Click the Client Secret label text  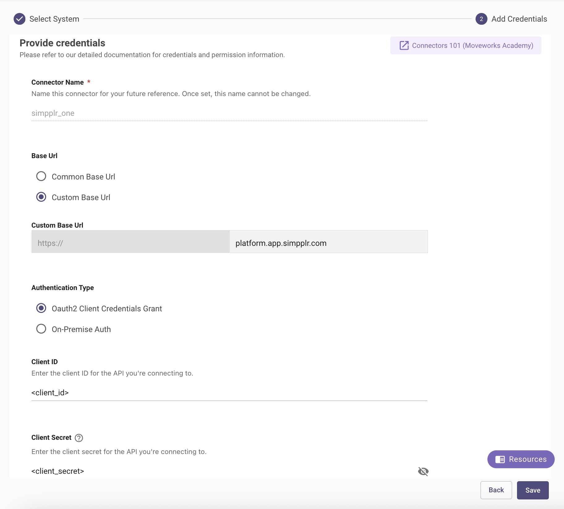[51, 438]
